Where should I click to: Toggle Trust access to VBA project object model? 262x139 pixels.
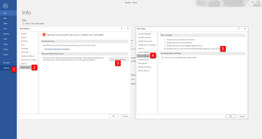tap(163, 58)
